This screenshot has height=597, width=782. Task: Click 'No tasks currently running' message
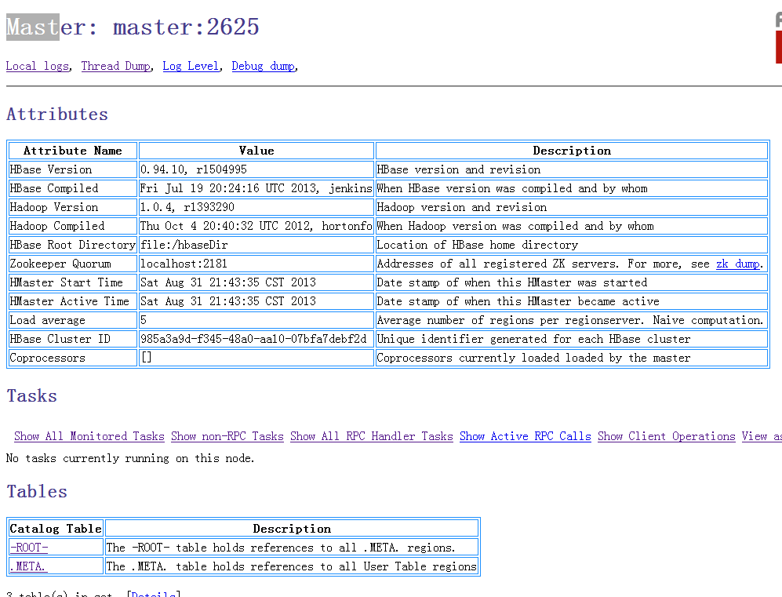click(x=130, y=458)
